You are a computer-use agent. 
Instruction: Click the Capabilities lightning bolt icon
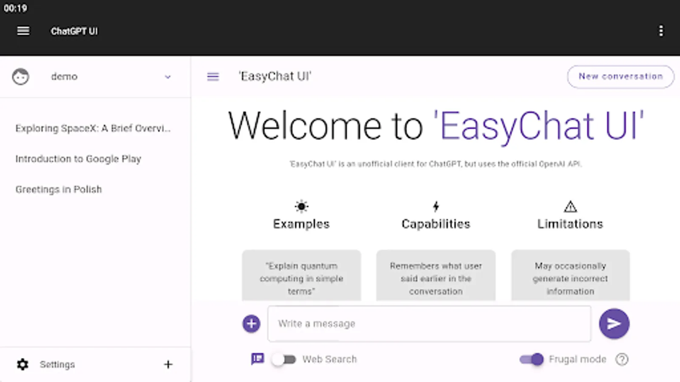pyautogui.click(x=436, y=207)
